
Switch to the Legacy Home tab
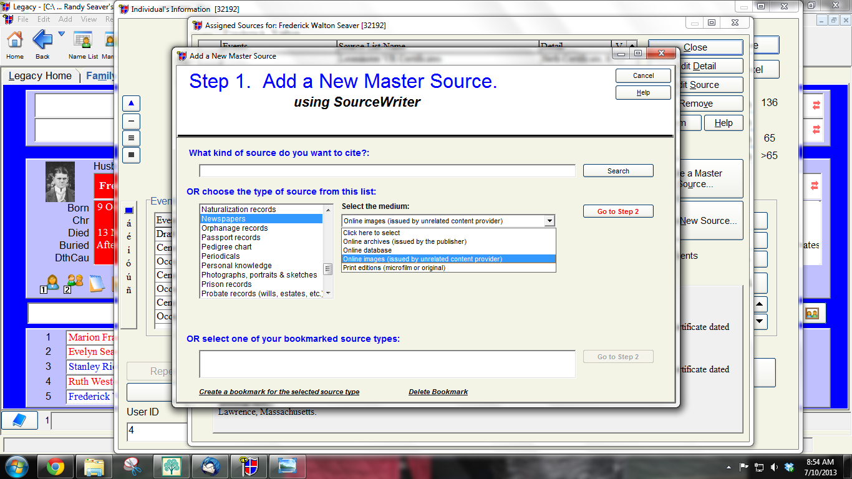click(x=40, y=76)
